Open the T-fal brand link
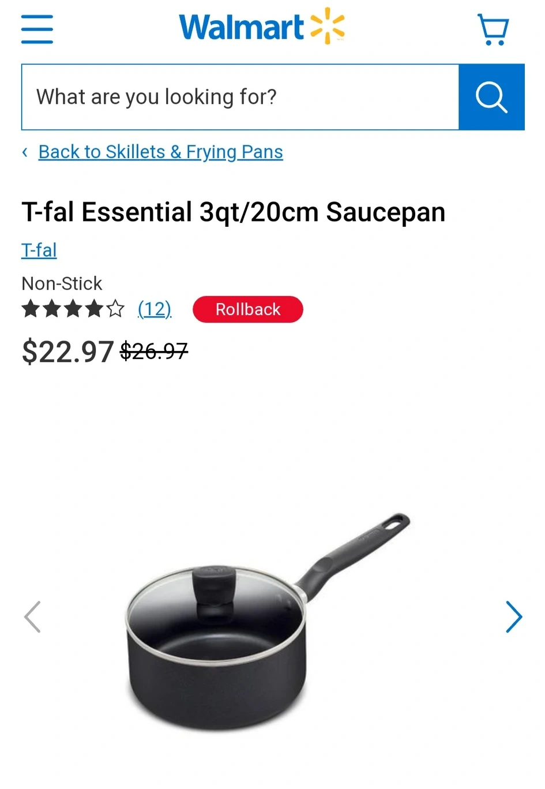The width and height of the screenshot is (545, 789). [x=39, y=250]
